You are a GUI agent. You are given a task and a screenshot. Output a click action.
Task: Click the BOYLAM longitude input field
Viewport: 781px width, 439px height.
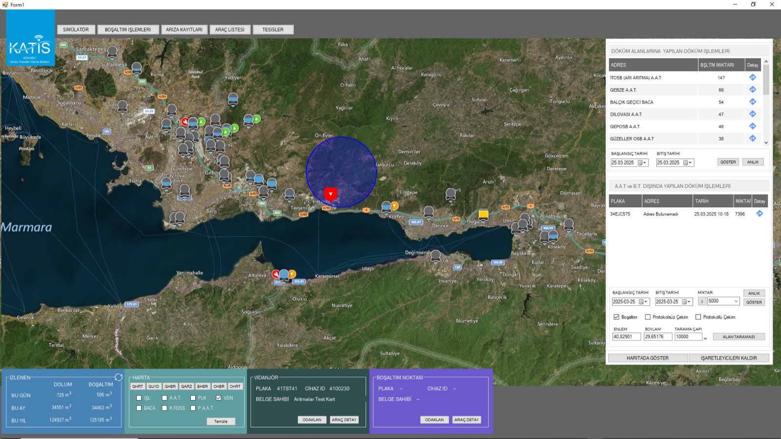[x=658, y=337]
